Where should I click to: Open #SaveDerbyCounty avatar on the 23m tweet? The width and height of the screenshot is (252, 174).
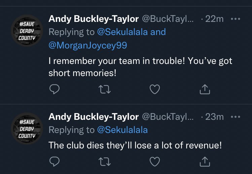coord(27,129)
